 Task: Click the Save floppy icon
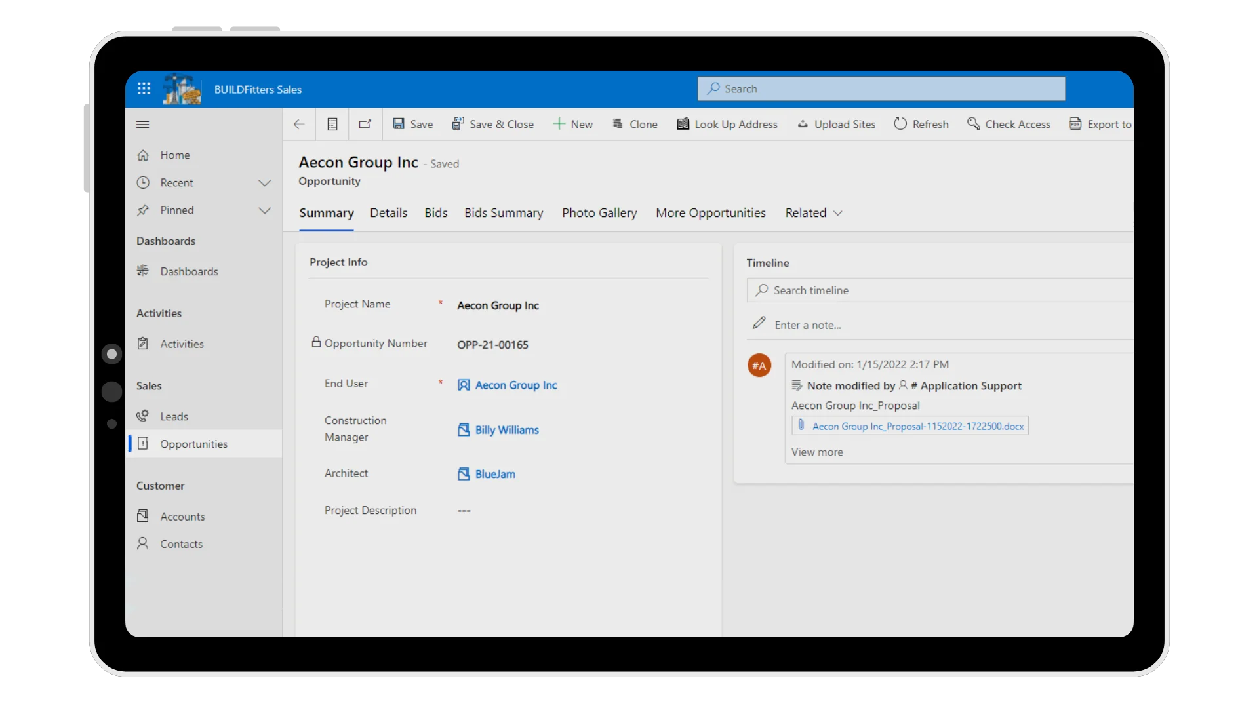[399, 124]
